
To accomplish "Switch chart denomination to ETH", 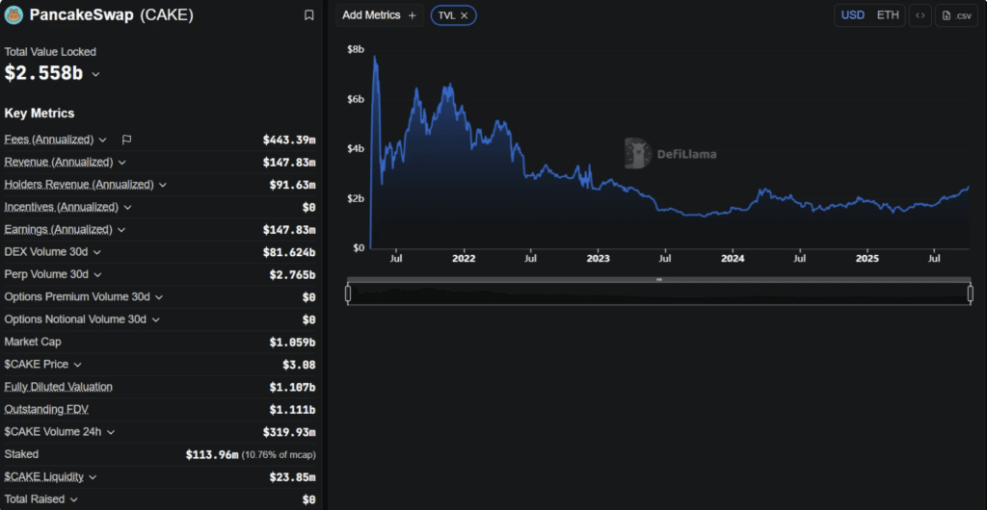I will (x=887, y=15).
